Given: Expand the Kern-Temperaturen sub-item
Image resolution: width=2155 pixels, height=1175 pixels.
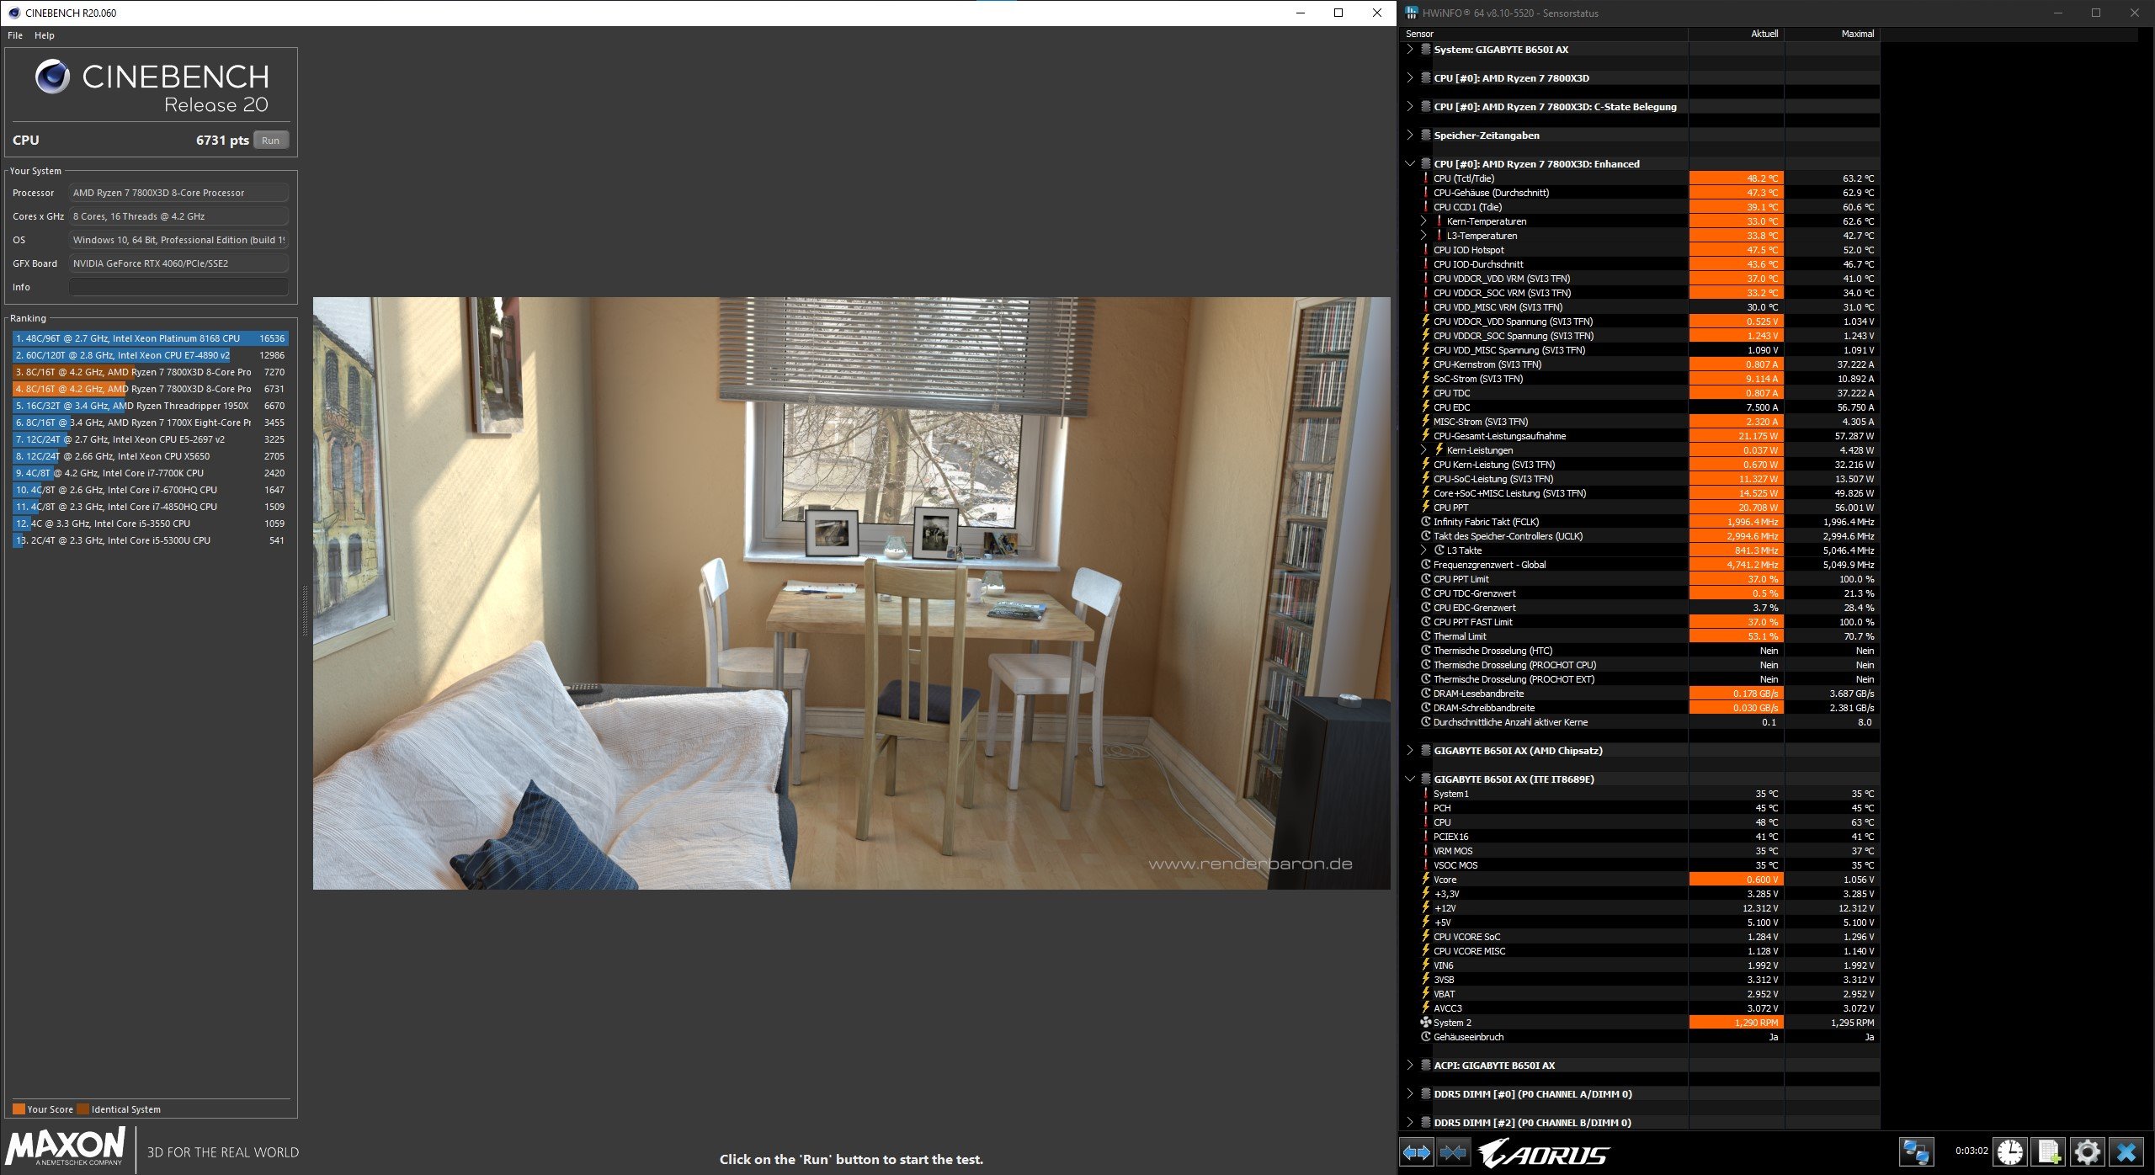Looking at the screenshot, I should pos(1423,221).
